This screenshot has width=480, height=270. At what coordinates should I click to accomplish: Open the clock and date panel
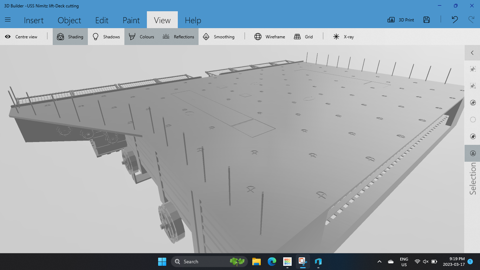tap(454, 262)
